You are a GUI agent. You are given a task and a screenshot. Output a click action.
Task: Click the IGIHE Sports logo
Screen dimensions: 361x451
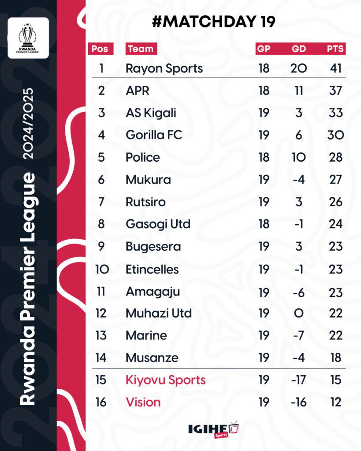click(214, 430)
